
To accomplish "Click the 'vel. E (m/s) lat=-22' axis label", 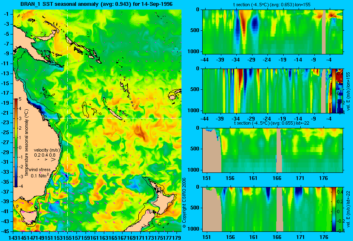I will 348,210.
